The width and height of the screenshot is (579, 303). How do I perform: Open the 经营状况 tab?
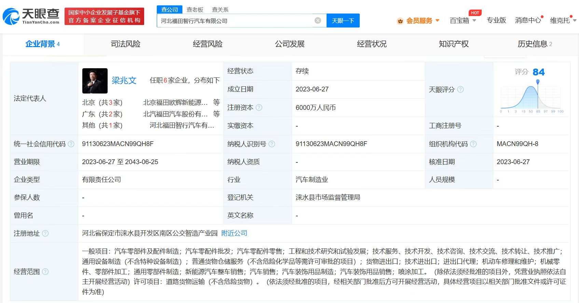[x=372, y=44]
